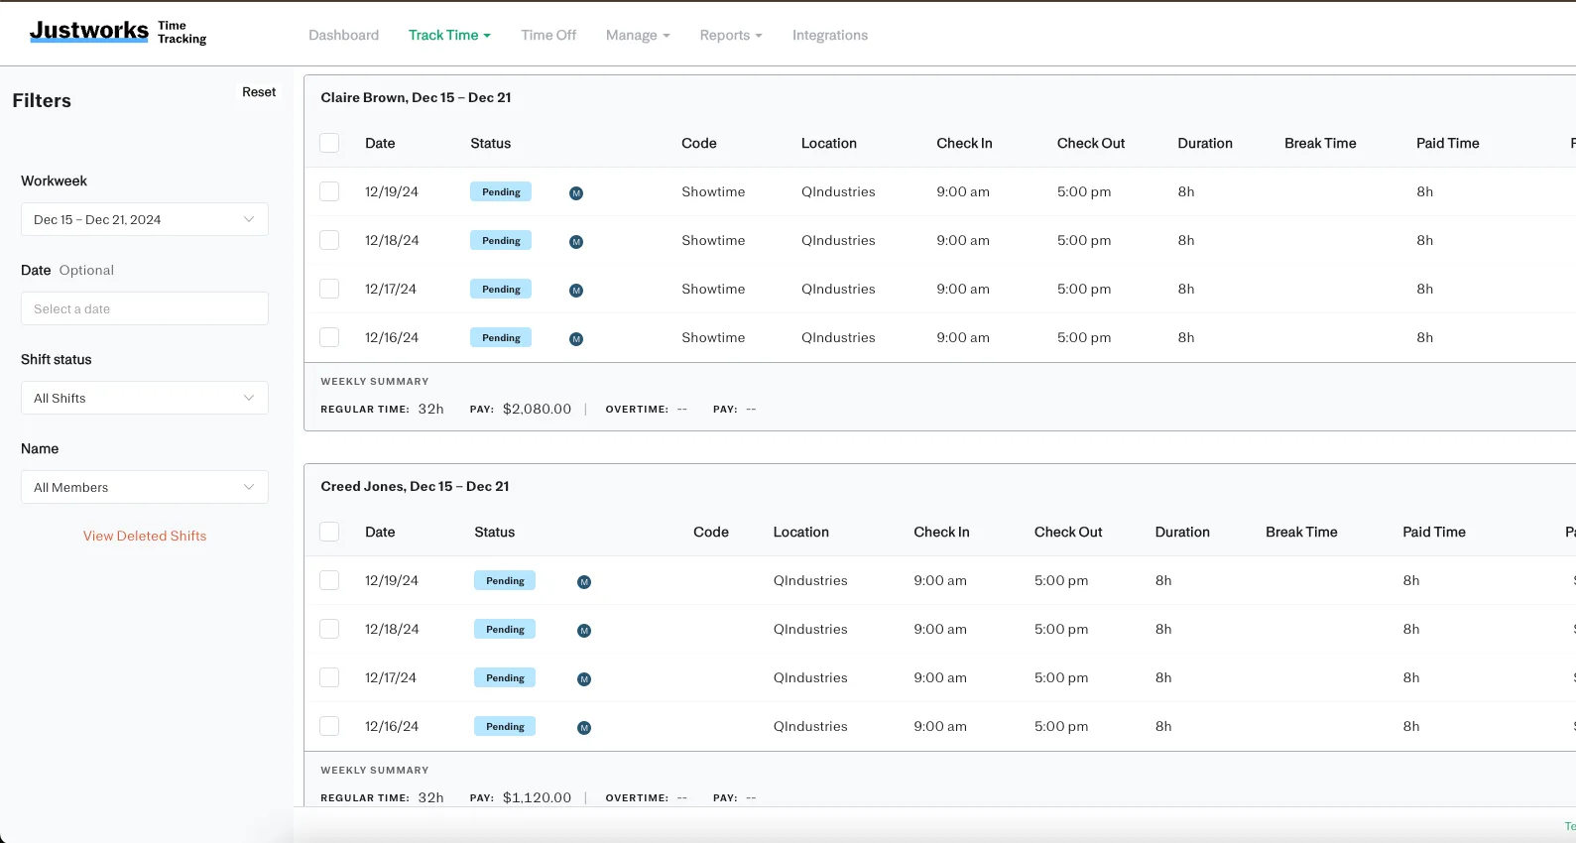Viewport: 1576px width, 843px height.
Task: Click Creed Jones's regular time pay $1,120.00
Action: 538,797
